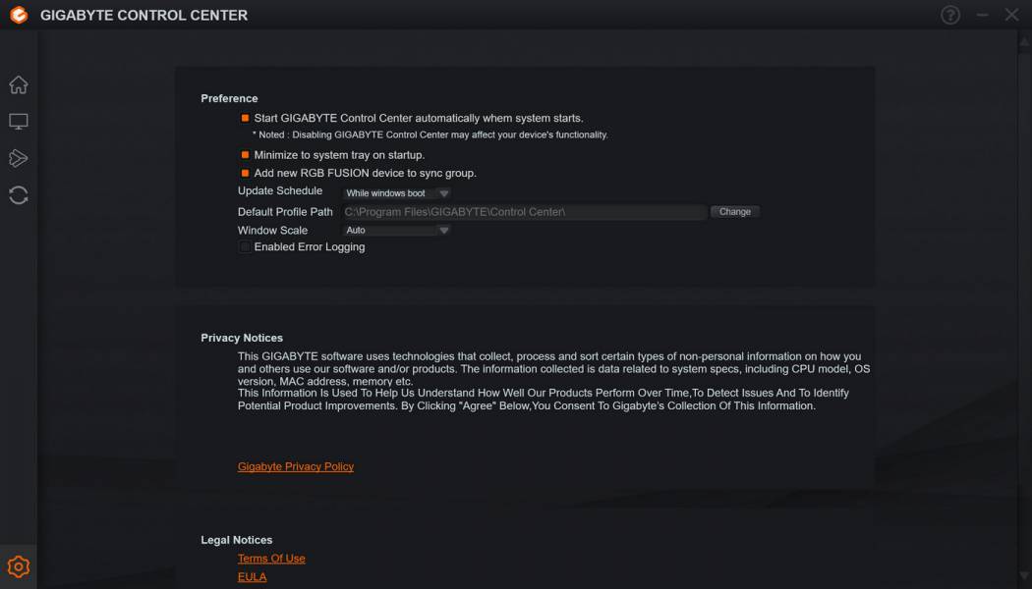Click the GIGABYTE logo in the title bar
The image size is (1032, 589).
click(17, 15)
